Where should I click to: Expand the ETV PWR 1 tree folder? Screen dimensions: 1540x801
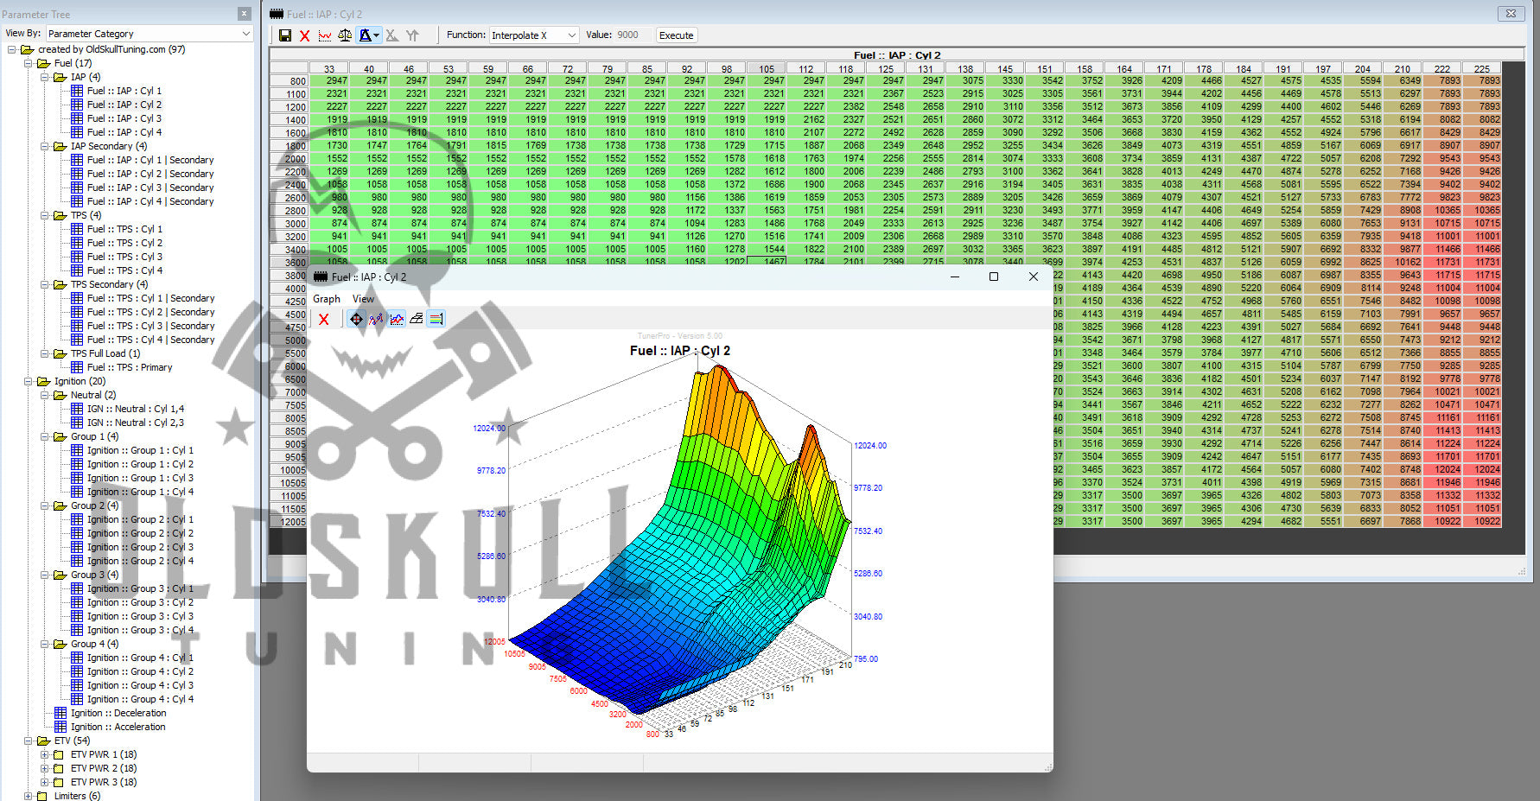[45, 754]
